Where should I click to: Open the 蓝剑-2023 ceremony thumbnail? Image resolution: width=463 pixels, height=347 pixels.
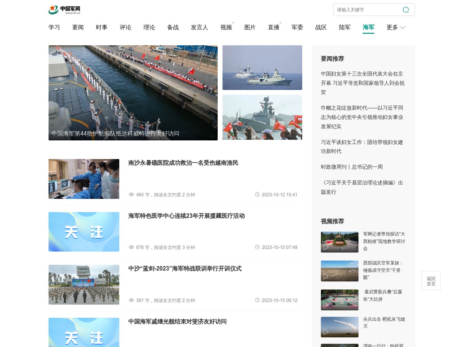pyautogui.click(x=84, y=285)
